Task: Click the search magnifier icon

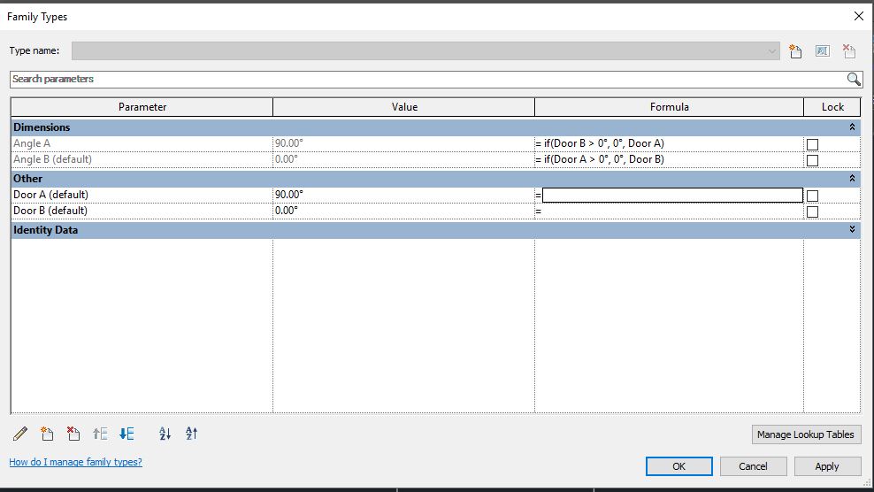Action: click(x=854, y=80)
